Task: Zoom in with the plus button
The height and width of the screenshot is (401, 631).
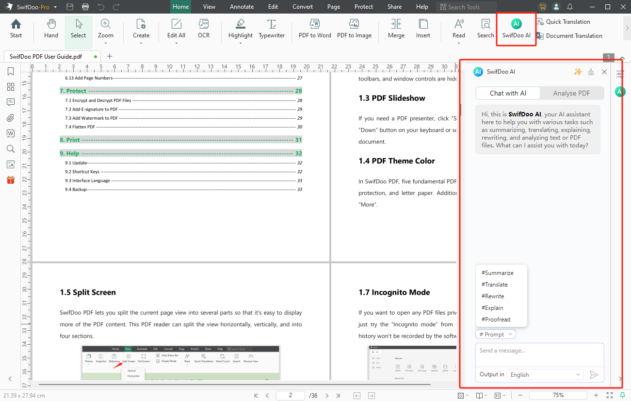Action: coord(596,395)
